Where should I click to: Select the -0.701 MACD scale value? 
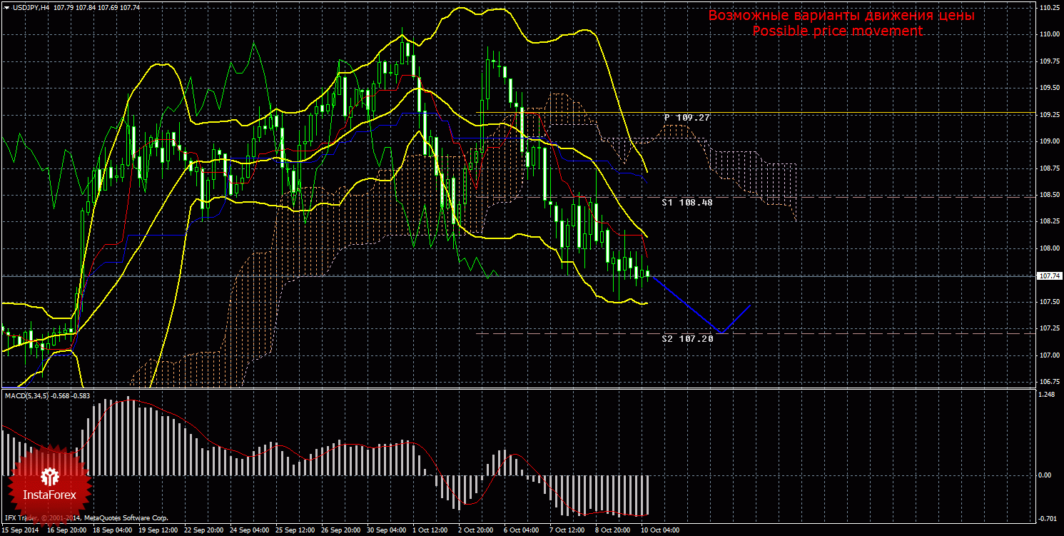[x=1048, y=518]
